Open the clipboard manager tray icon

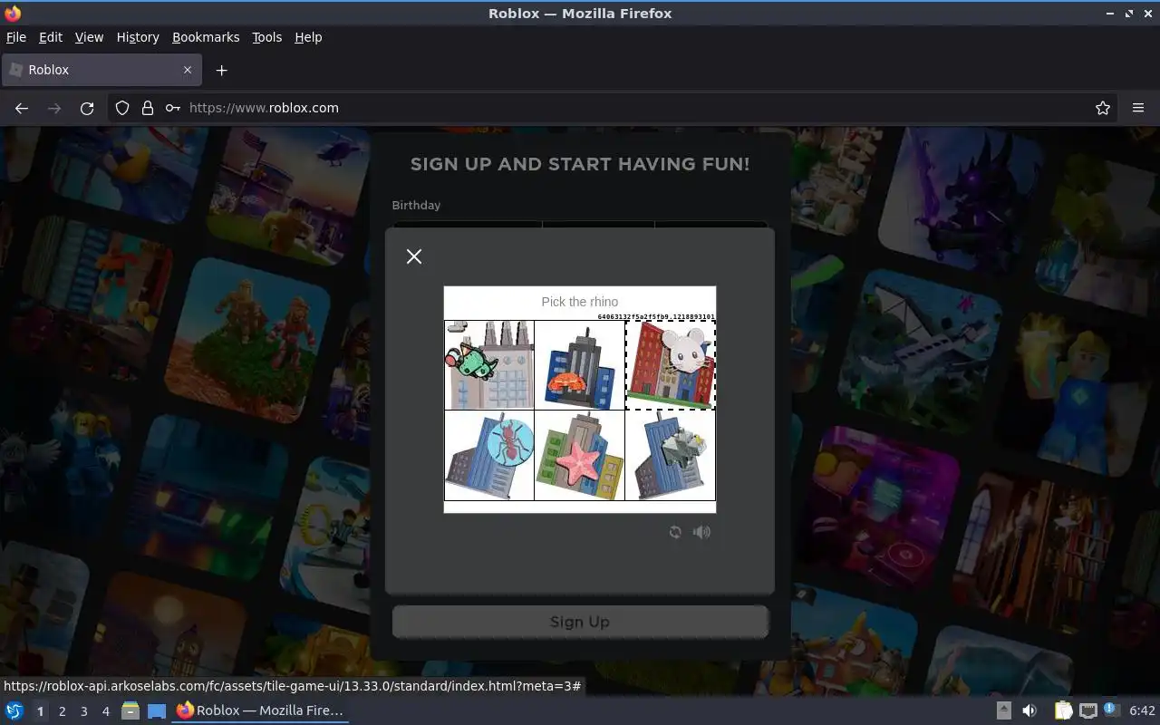[1063, 710]
